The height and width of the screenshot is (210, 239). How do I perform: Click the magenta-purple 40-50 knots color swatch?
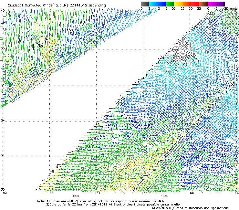pyautogui.click(x=216, y=4)
